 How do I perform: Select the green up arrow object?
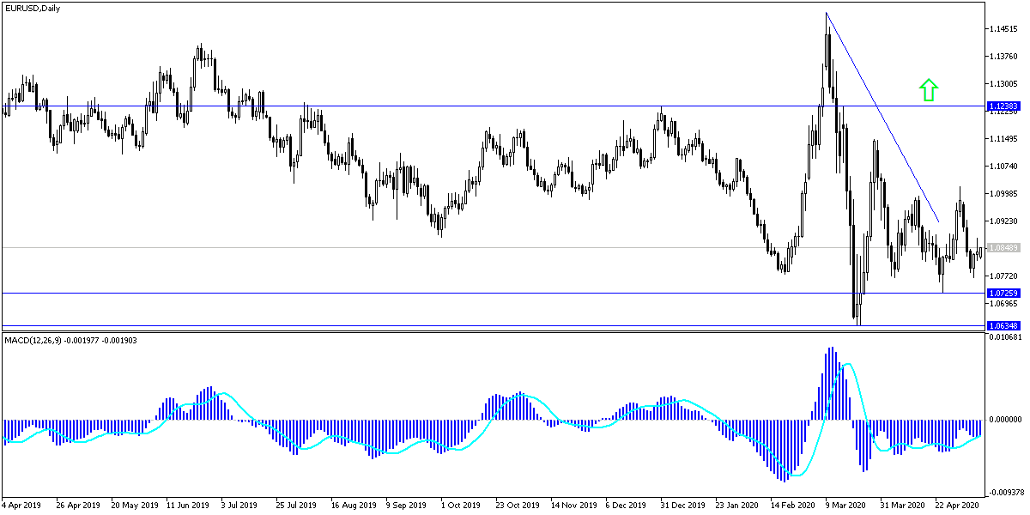(x=928, y=90)
